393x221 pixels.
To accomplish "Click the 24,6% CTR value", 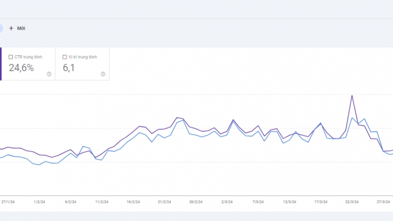I will pyautogui.click(x=21, y=67).
